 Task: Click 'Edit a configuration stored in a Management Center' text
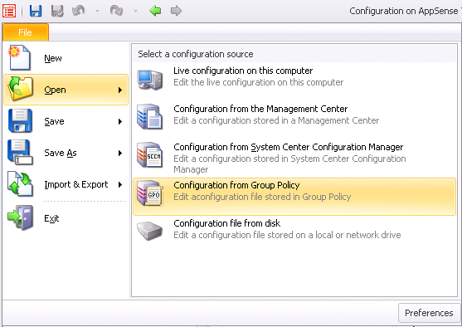276,120
